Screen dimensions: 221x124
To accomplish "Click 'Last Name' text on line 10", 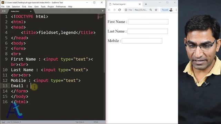I will coord(22,70).
